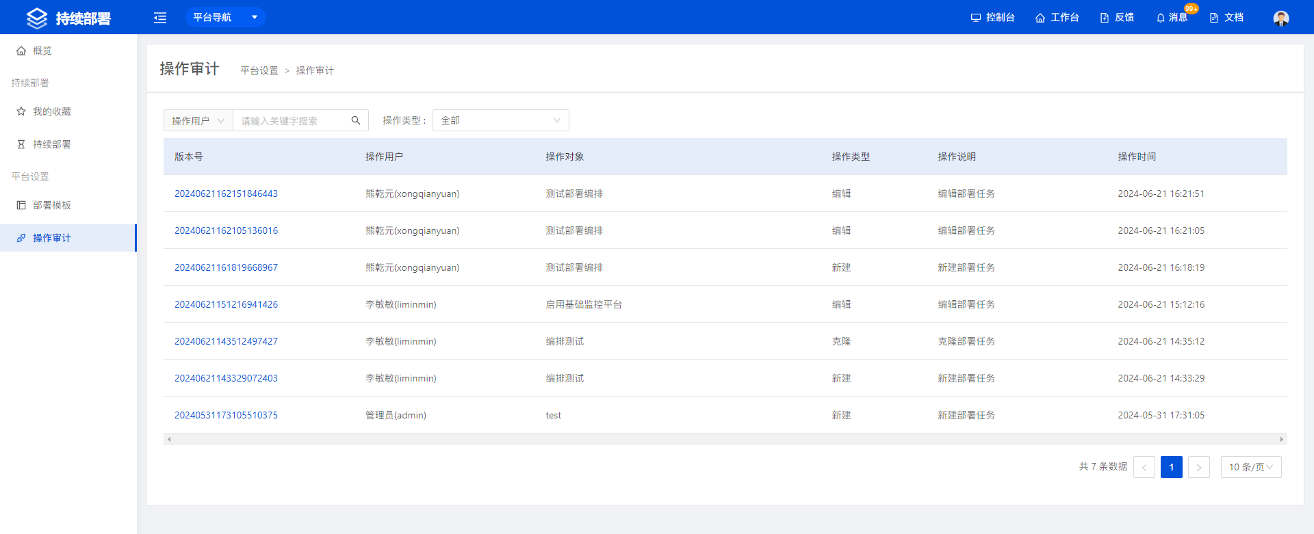Click 克隆 operation type cell
The width and height of the screenshot is (1314, 534).
pos(841,341)
